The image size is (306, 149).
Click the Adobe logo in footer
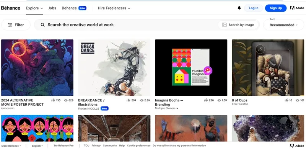[x=297, y=146]
